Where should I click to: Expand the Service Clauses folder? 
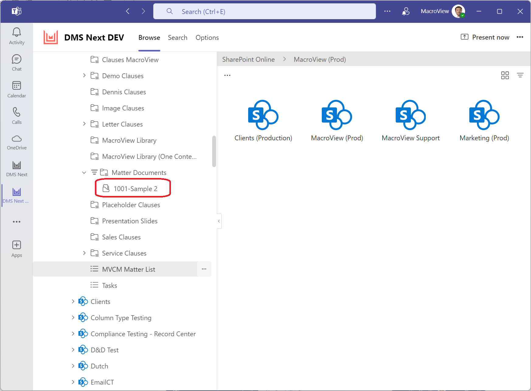[84, 253]
